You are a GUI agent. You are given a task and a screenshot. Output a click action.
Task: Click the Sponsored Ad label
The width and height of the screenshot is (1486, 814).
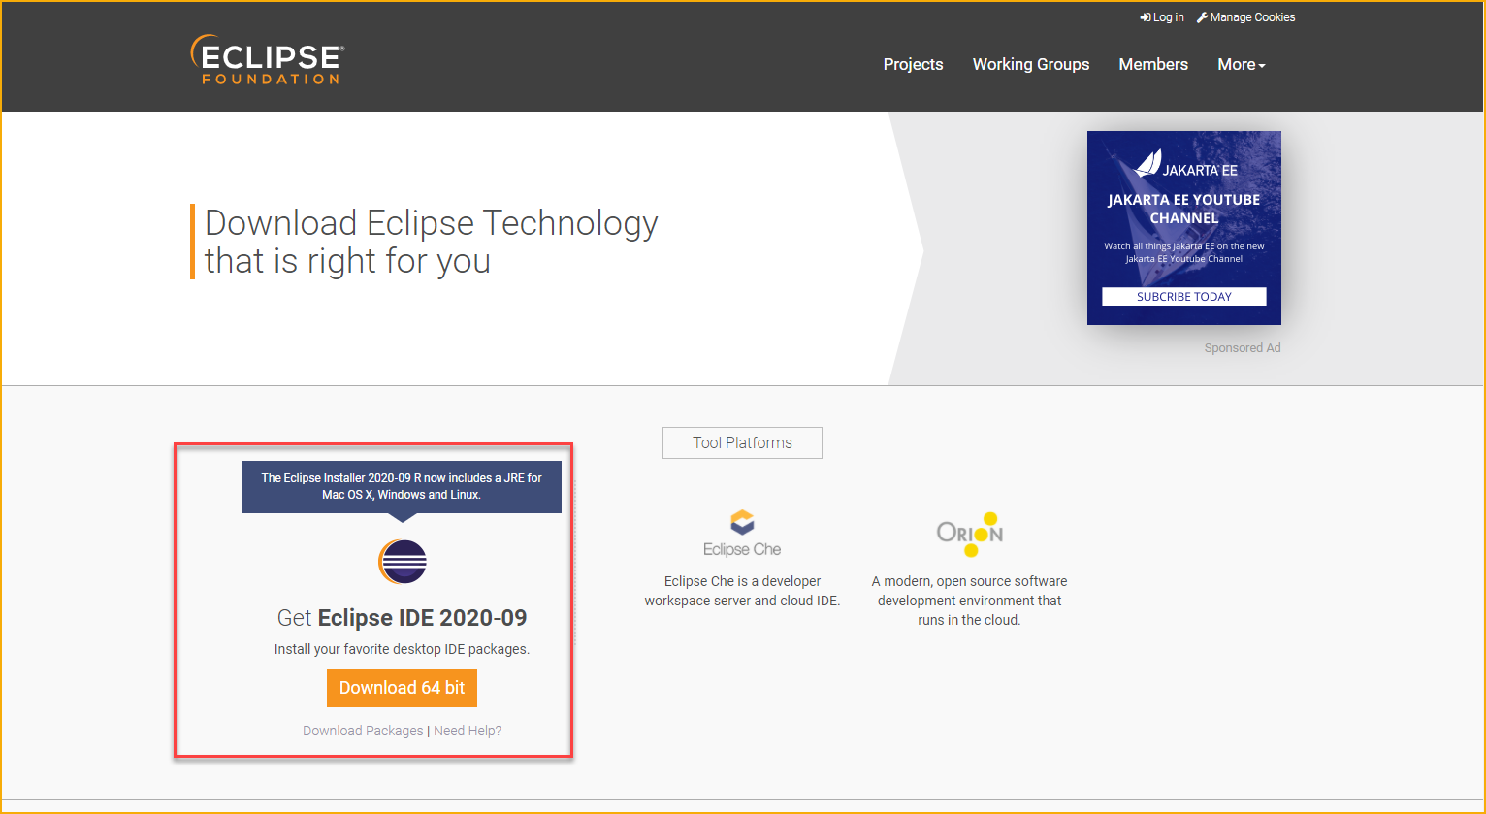[x=1243, y=348]
